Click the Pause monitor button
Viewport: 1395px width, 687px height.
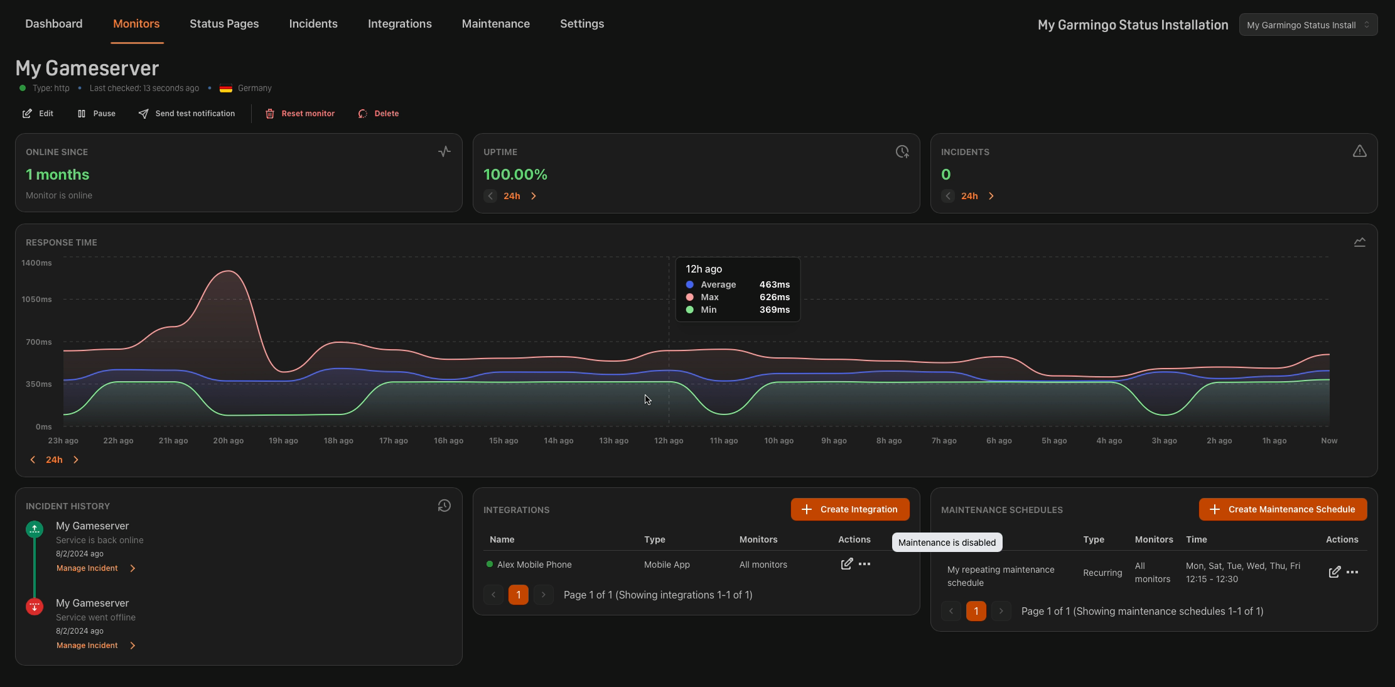[x=96, y=112]
